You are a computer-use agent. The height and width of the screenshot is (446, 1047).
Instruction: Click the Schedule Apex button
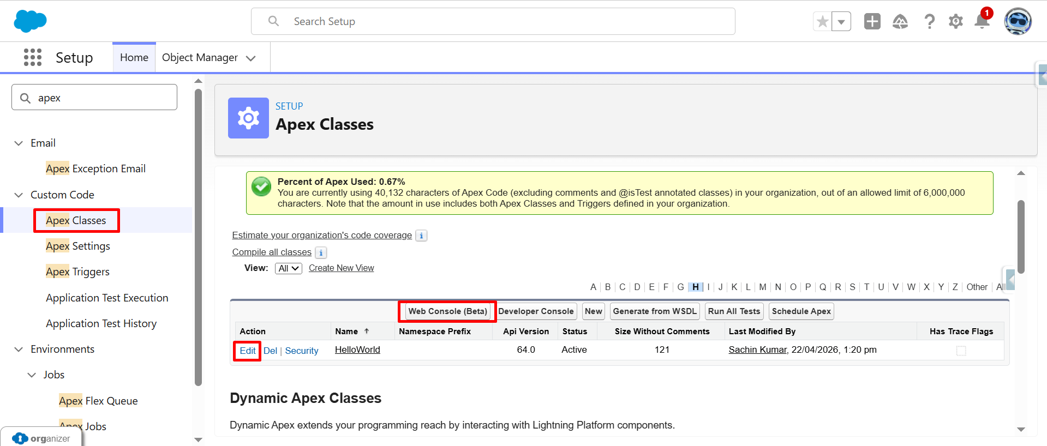click(801, 311)
